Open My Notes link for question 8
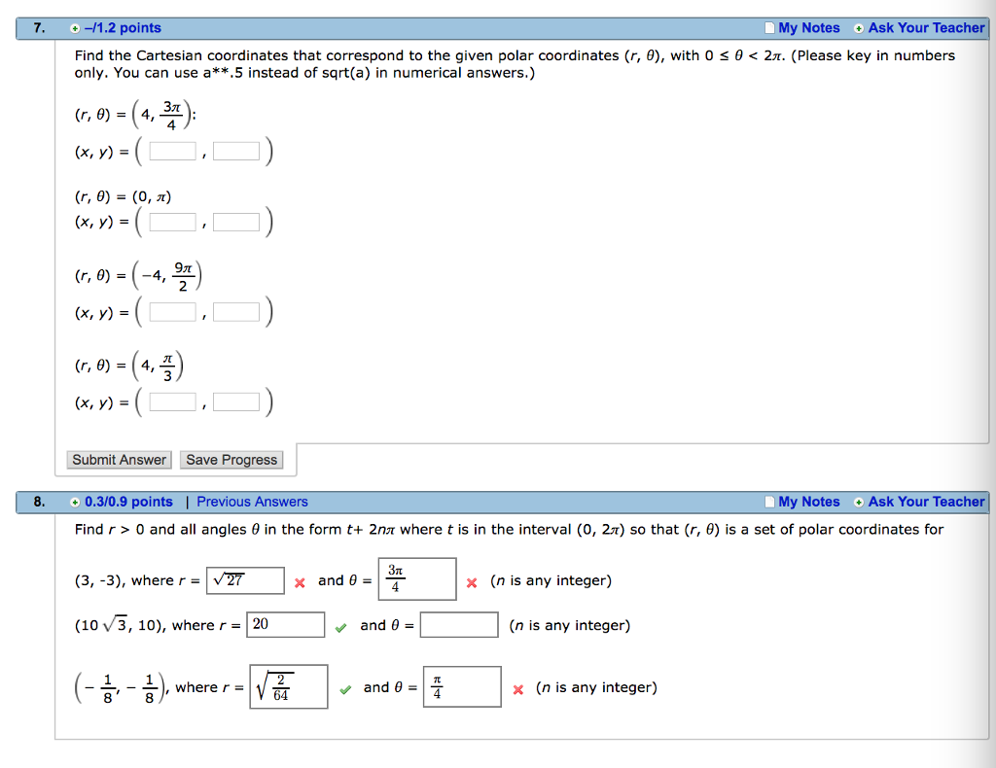Viewport: 996px width, 768px height. 809,502
